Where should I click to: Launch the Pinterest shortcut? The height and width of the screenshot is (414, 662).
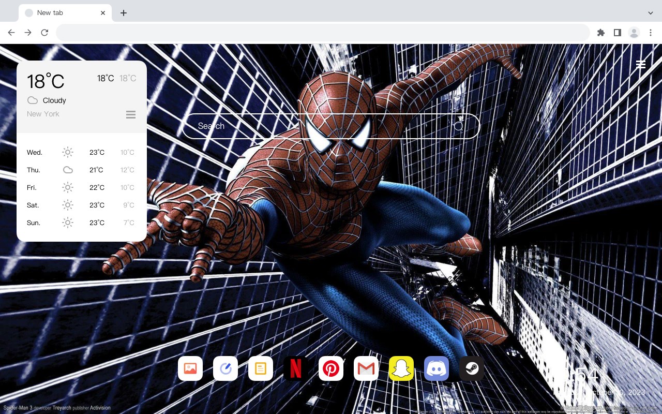331,368
